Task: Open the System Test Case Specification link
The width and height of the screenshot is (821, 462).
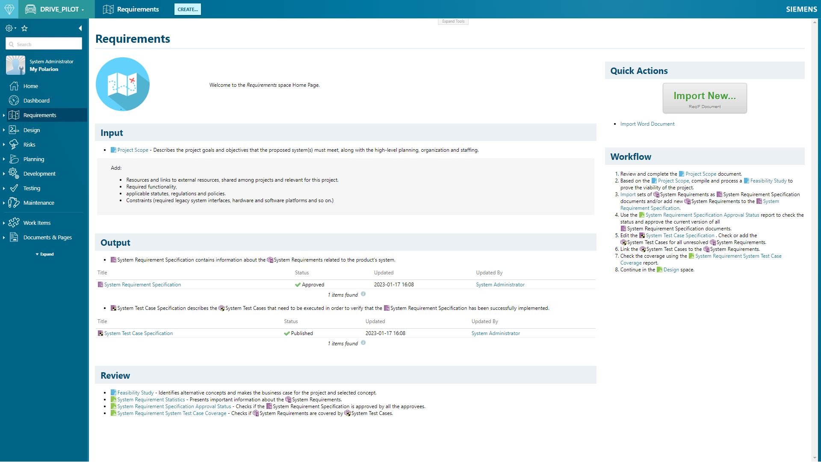Action: pyautogui.click(x=138, y=333)
